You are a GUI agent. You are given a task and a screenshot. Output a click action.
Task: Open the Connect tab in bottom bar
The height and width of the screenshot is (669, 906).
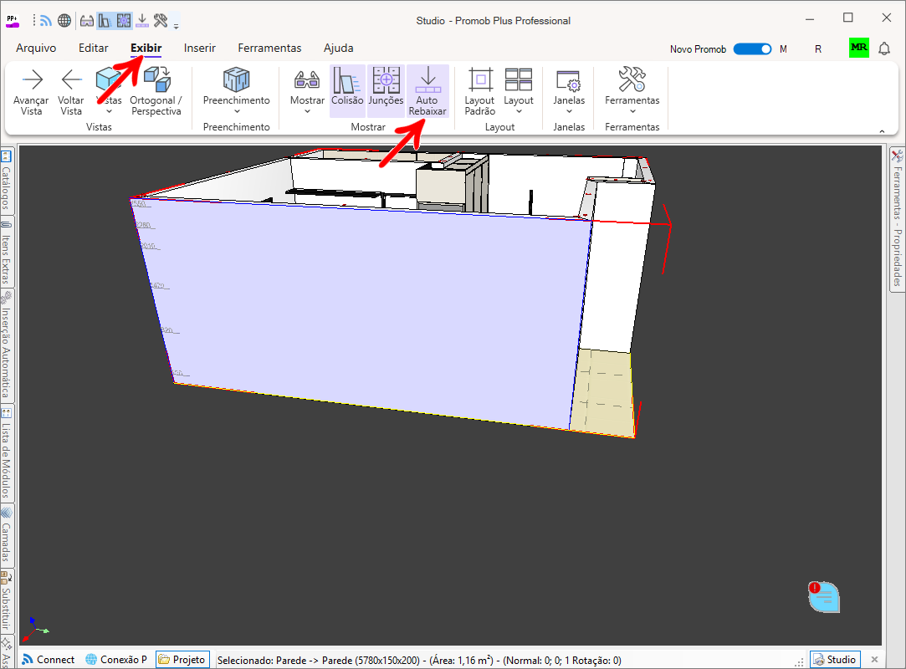pos(49,660)
